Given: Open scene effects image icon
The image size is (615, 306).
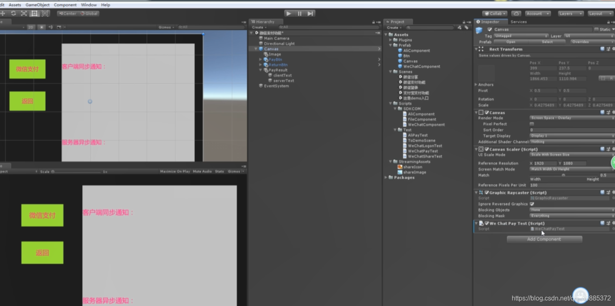Looking at the screenshot, I should pyautogui.click(x=59, y=27).
